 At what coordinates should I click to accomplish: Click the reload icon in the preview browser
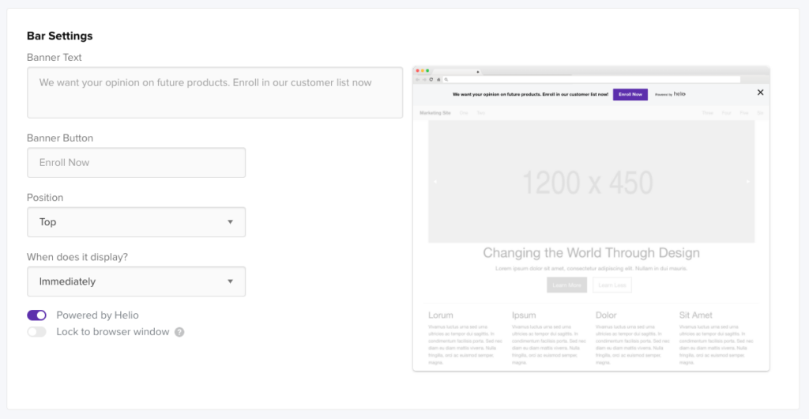point(431,79)
